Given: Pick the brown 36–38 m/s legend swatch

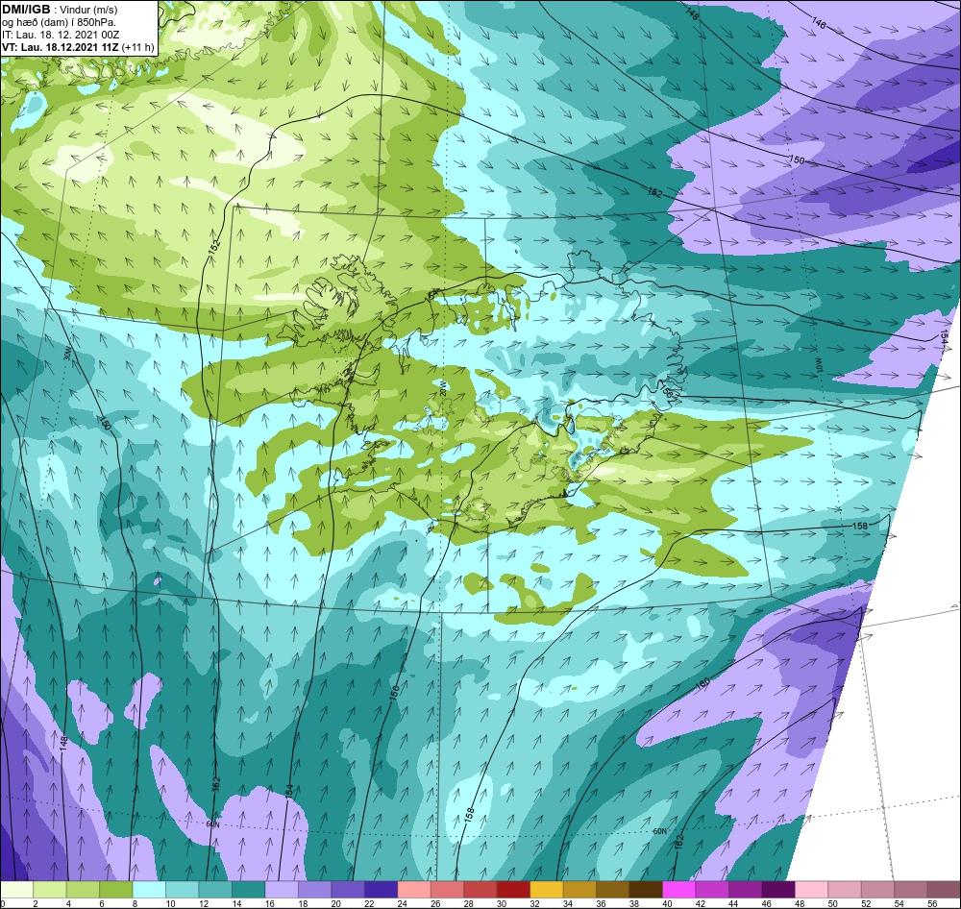Looking at the screenshot, I should [612, 890].
